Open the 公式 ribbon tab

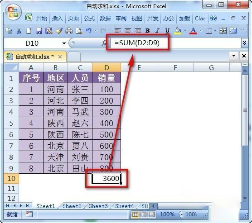pyautogui.click(x=89, y=19)
